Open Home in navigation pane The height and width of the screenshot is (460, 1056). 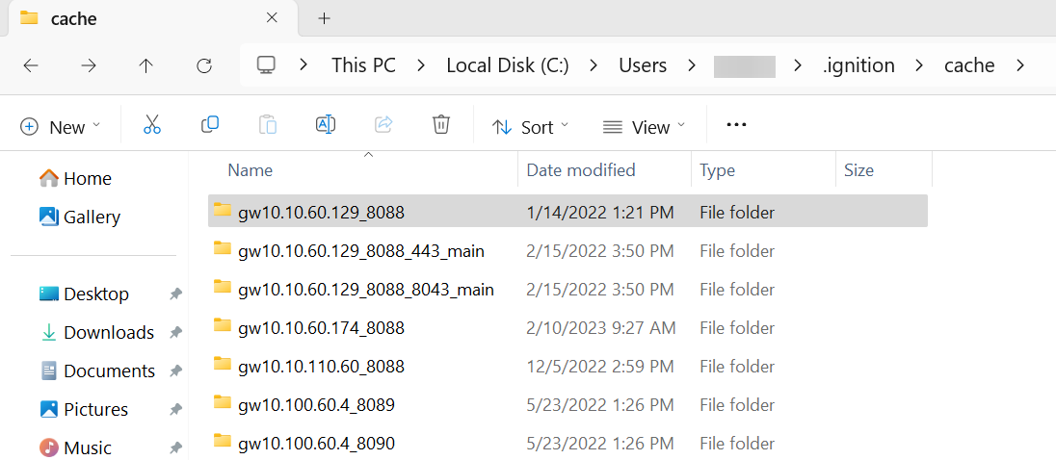coord(75,178)
